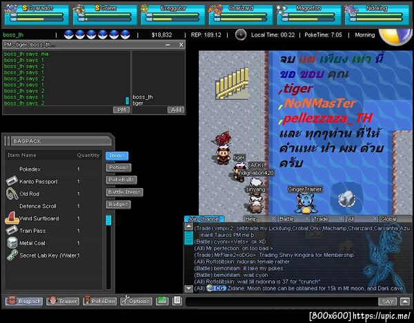414x323 pixels.
Task: Click the PM conversation scrollbar thumb
Action: click(x=127, y=101)
